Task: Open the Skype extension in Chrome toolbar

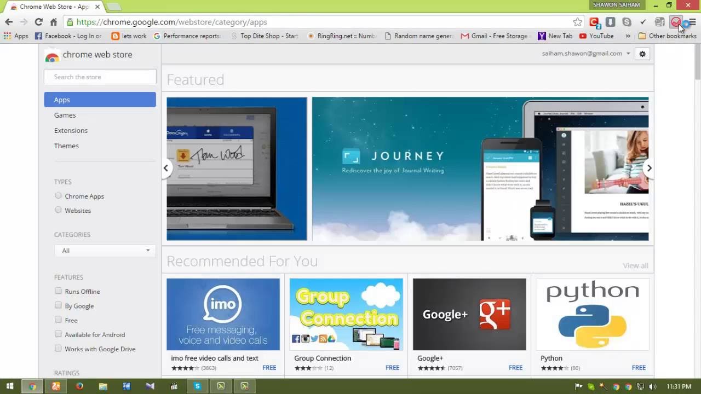Action: tap(627, 22)
